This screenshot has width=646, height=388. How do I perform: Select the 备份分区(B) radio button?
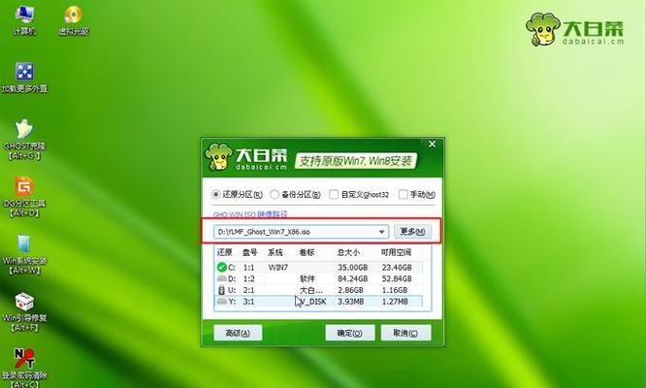tap(275, 194)
